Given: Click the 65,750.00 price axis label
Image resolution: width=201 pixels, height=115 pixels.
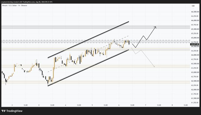Looking at the screenshot, I should tap(195, 25).
